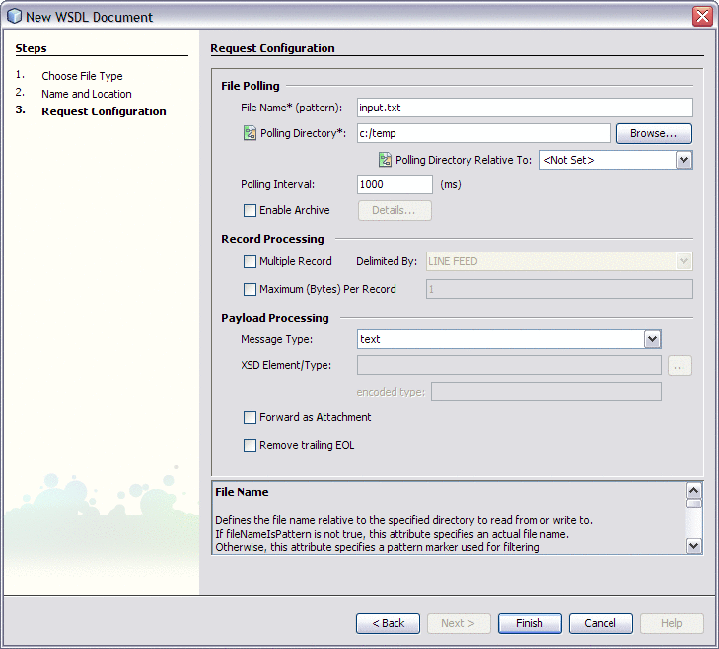This screenshot has width=719, height=649.
Task: Click the encoded type field
Action: pos(546,392)
